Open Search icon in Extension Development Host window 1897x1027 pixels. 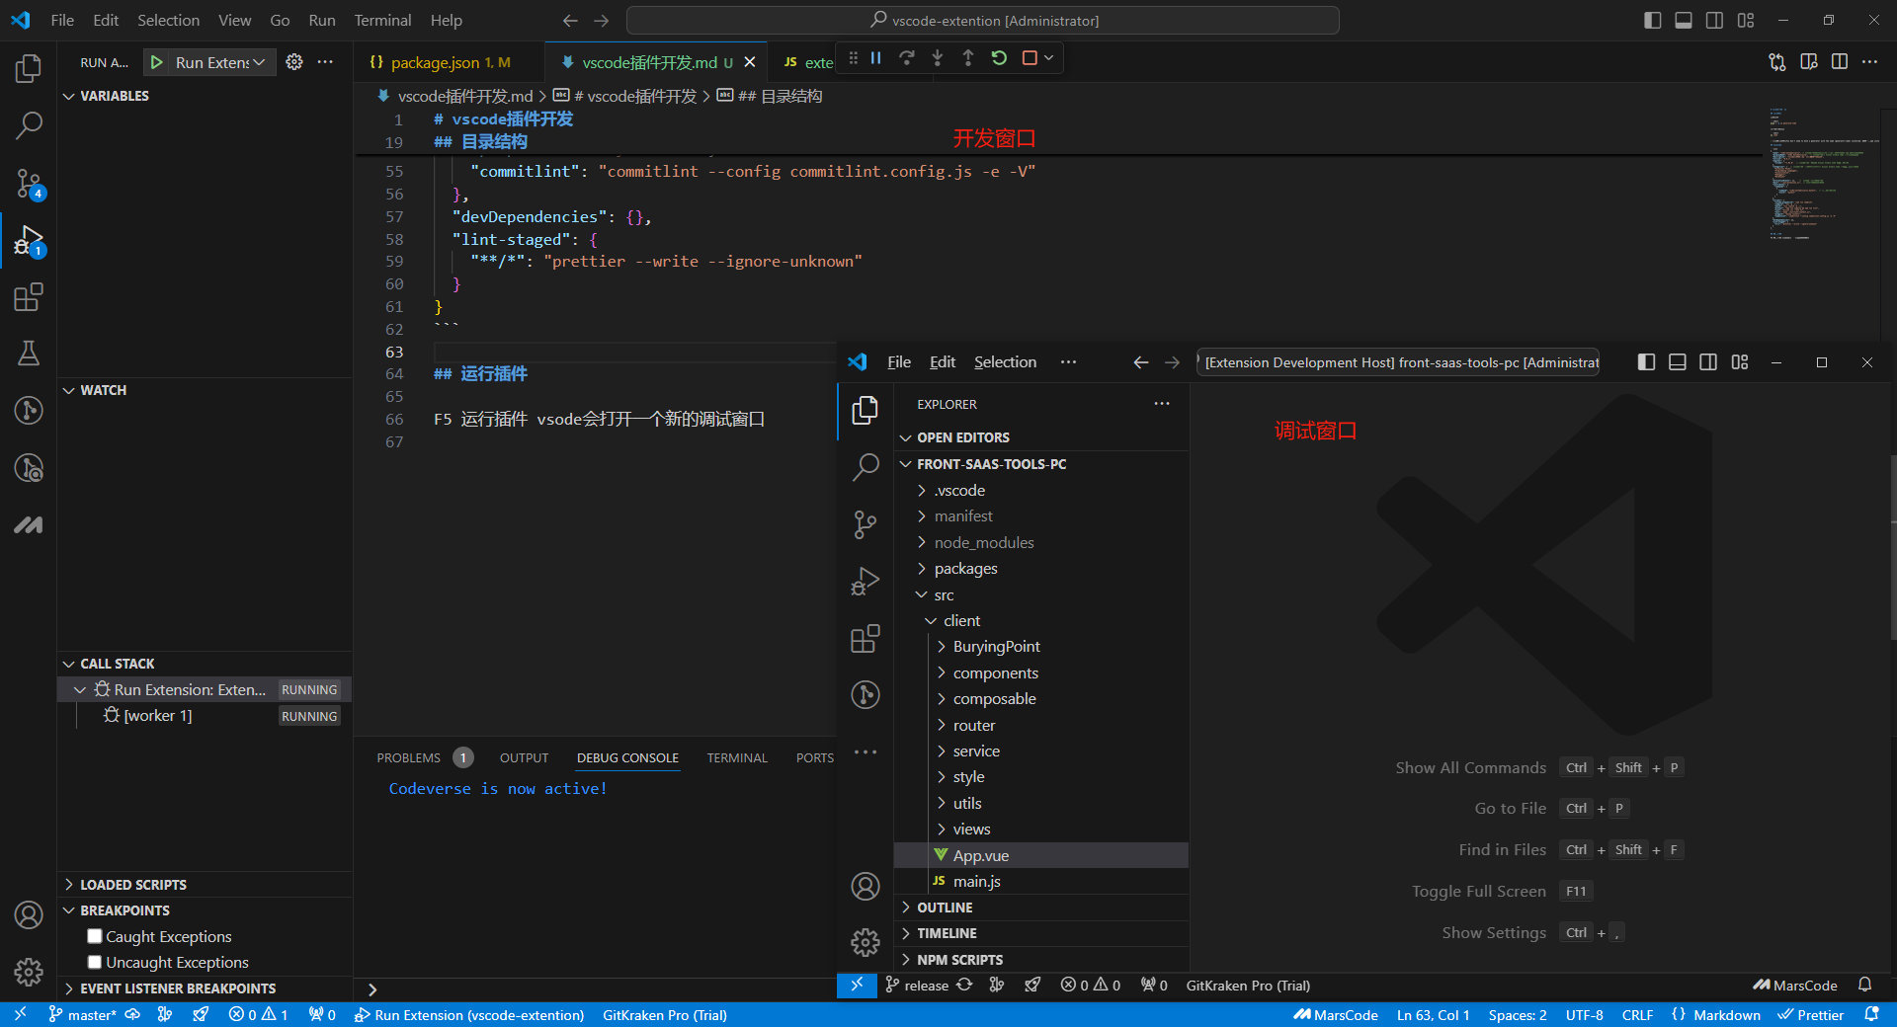[866, 466]
